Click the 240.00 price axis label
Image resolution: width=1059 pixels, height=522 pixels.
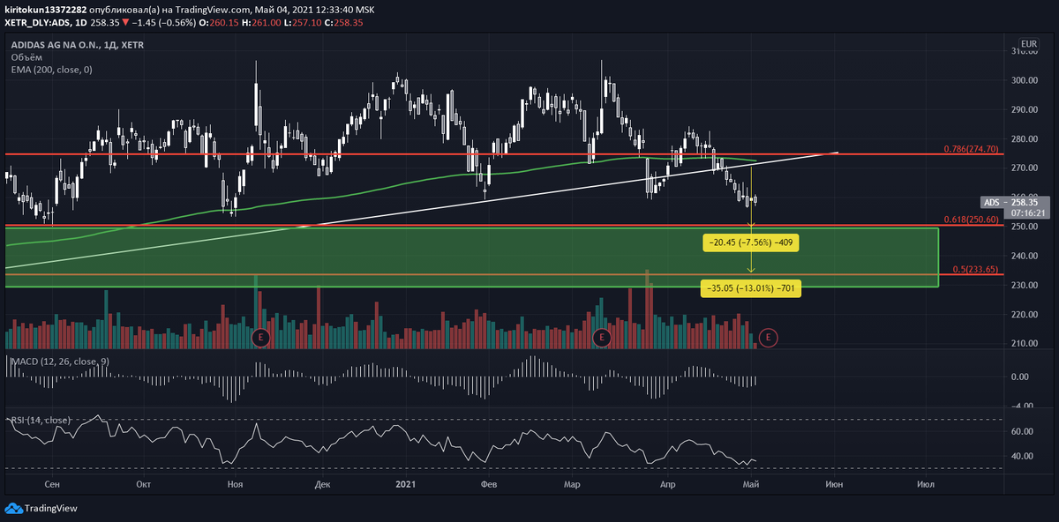pos(1025,256)
